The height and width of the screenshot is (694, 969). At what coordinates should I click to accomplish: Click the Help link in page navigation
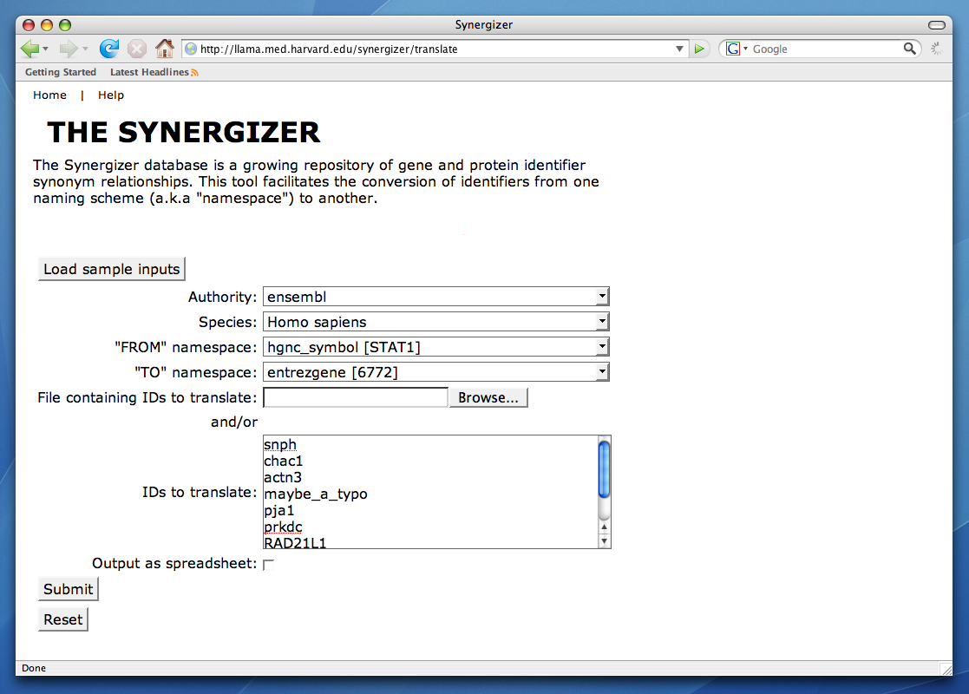[111, 95]
